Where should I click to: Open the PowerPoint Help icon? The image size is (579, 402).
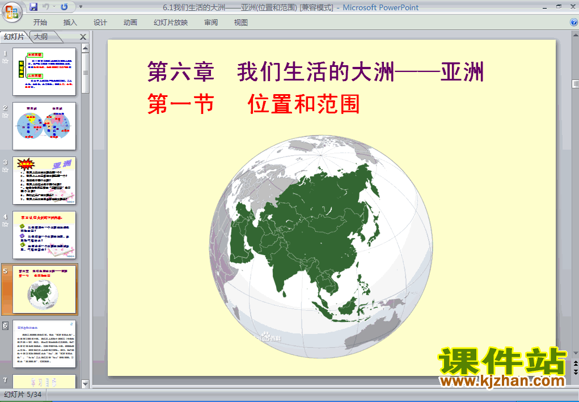click(x=574, y=22)
